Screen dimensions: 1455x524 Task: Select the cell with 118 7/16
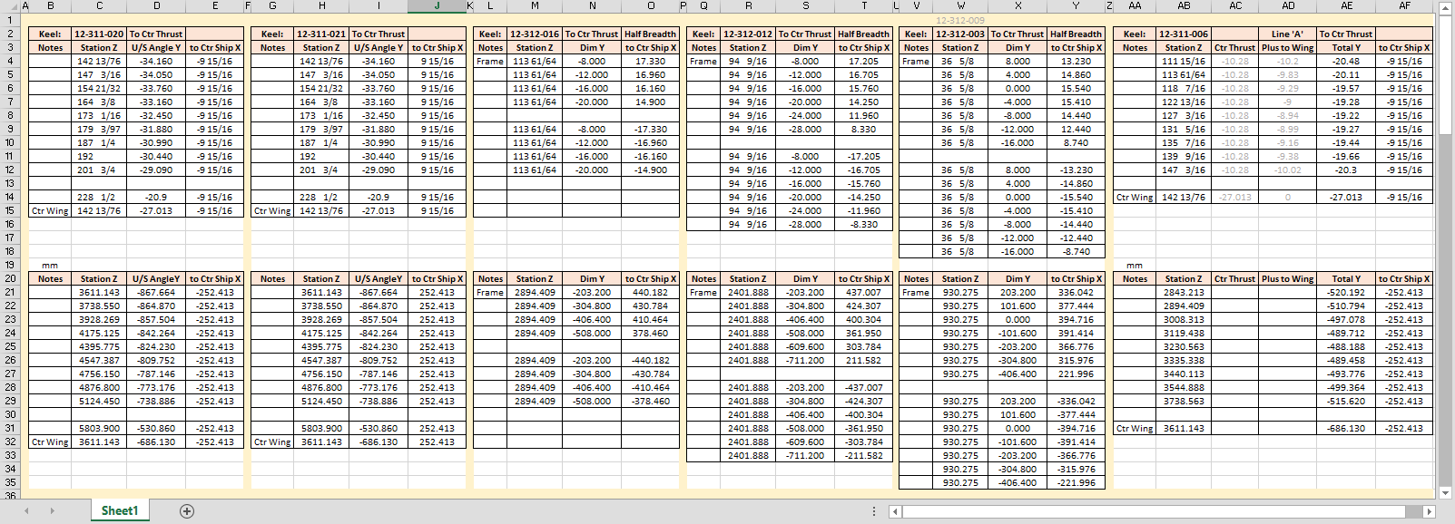point(1184,89)
